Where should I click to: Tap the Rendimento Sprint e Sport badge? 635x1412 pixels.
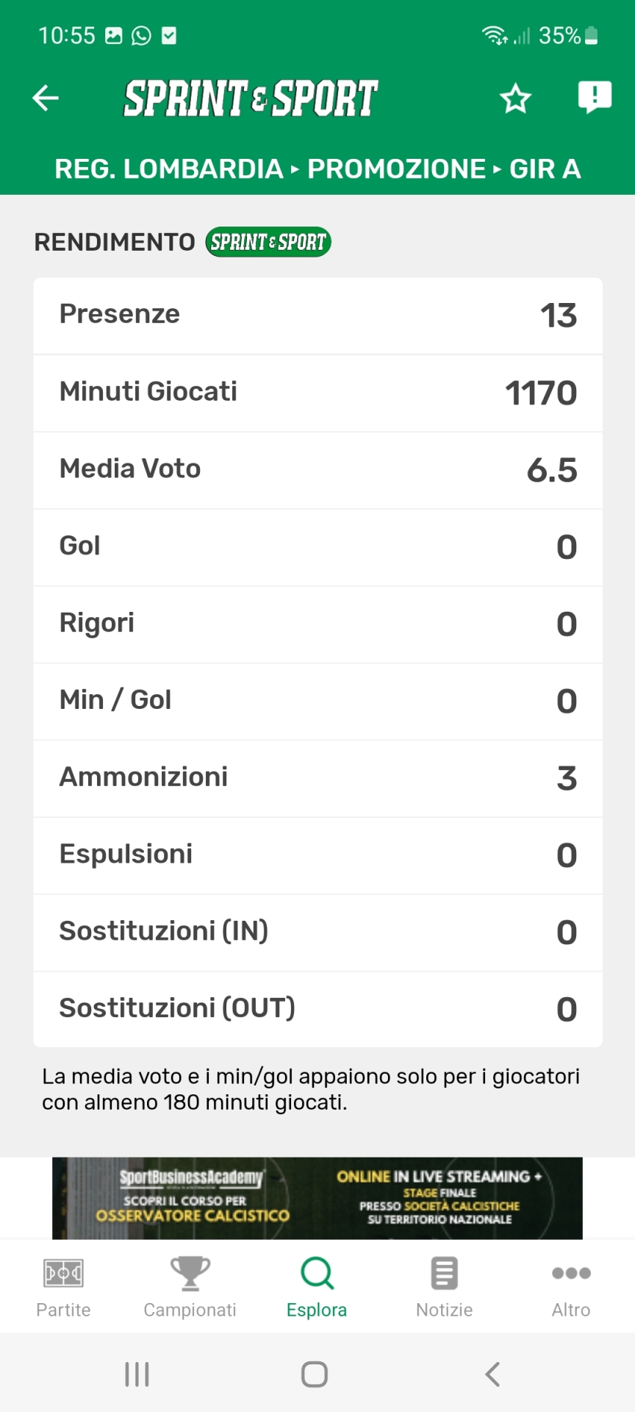tap(268, 242)
